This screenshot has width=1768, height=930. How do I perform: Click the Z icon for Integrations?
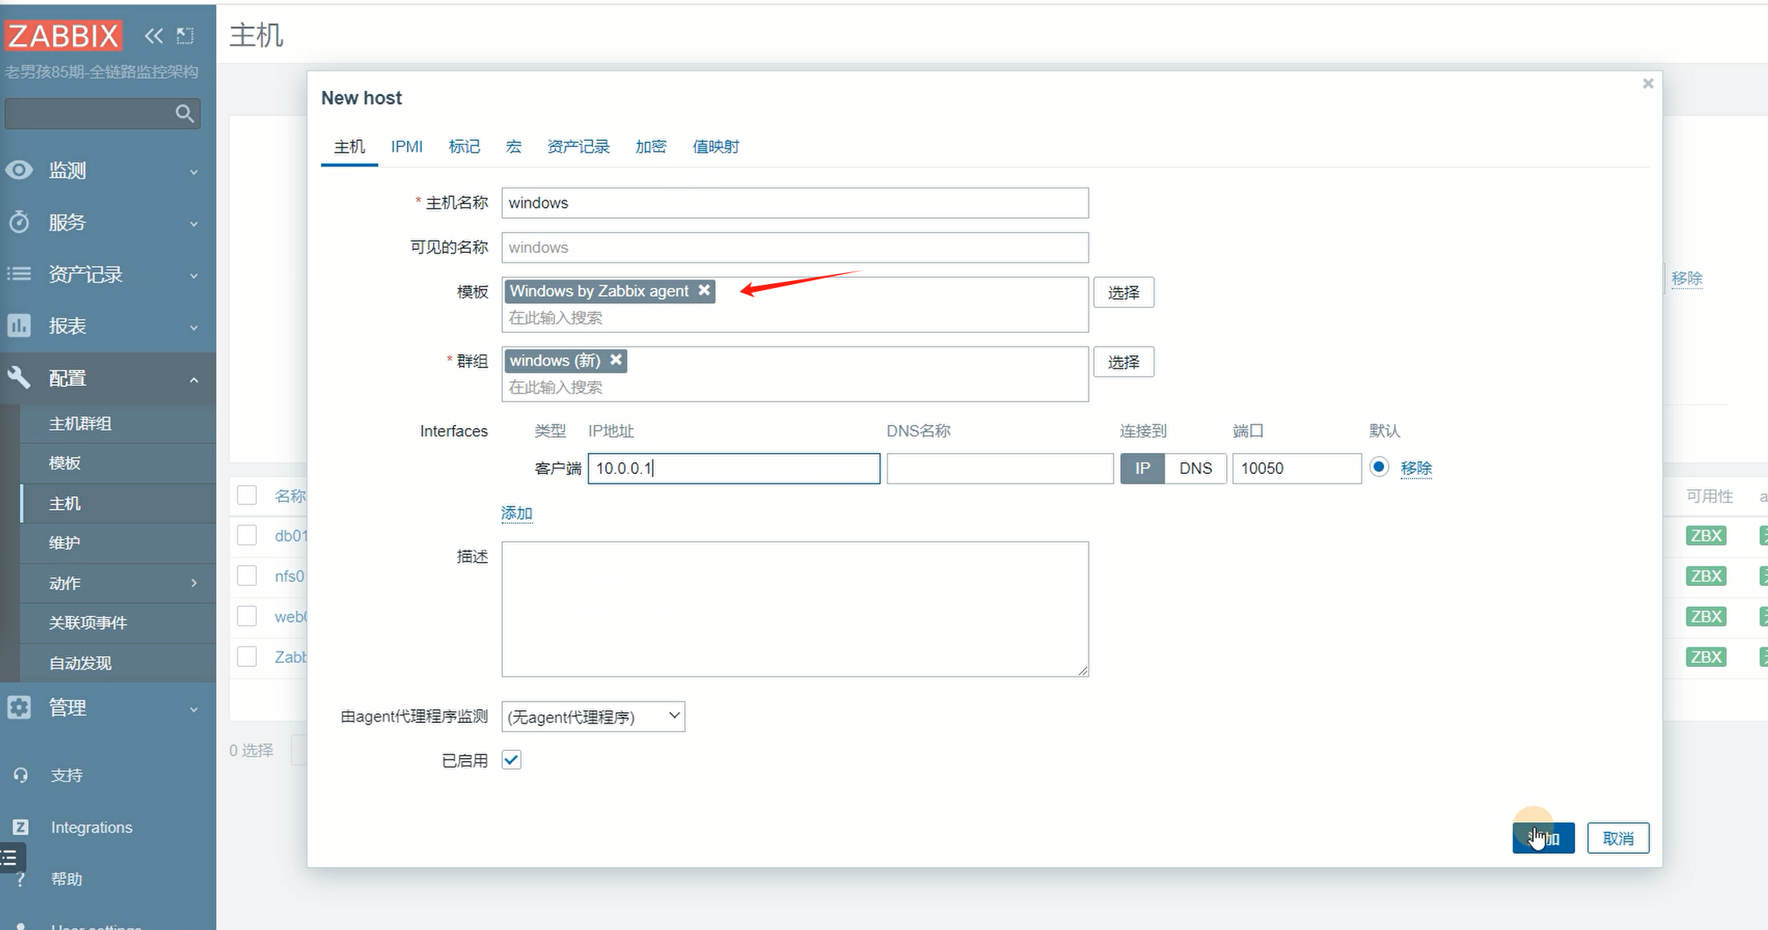(x=21, y=827)
